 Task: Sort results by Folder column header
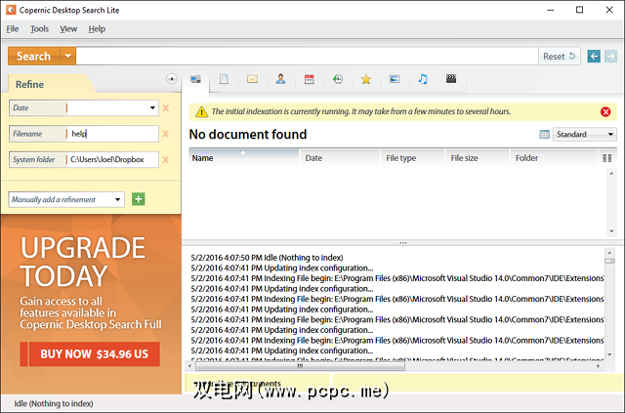point(554,158)
